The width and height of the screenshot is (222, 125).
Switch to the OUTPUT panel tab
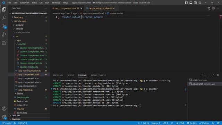pos(70,75)
